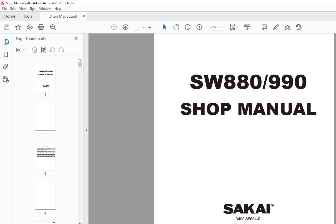Click the page number input field

pyautogui.click(x=137, y=27)
